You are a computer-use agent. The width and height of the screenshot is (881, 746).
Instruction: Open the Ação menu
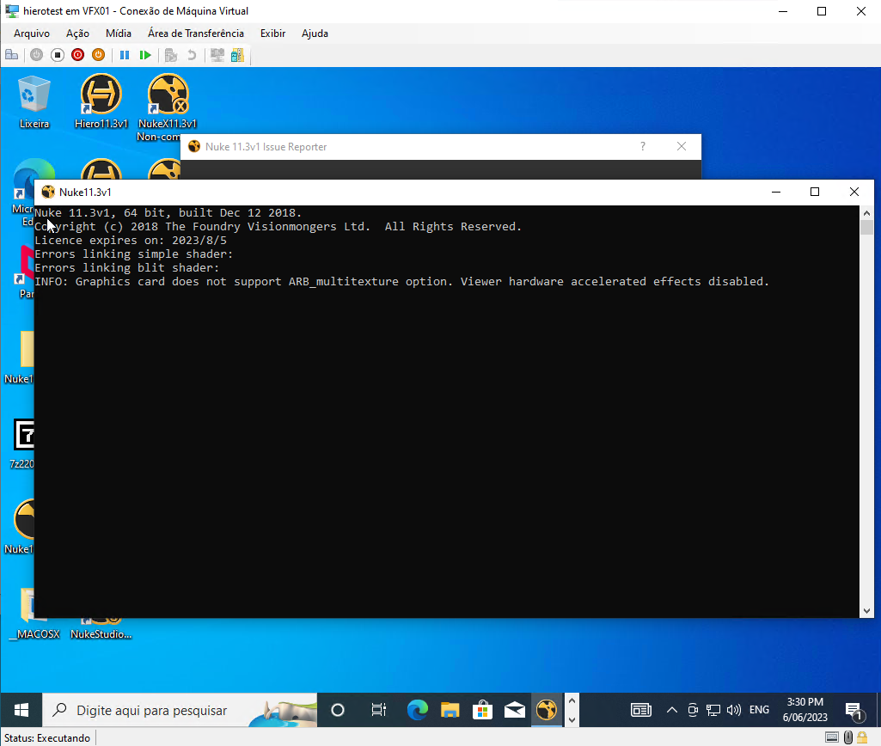77,34
